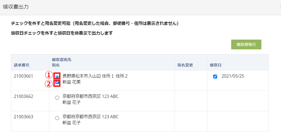Click the 請求番号 column header
The width and height of the screenshot is (281, 134).
click(x=22, y=65)
